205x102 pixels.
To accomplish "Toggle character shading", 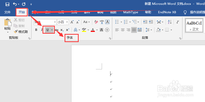I will [101, 30].
